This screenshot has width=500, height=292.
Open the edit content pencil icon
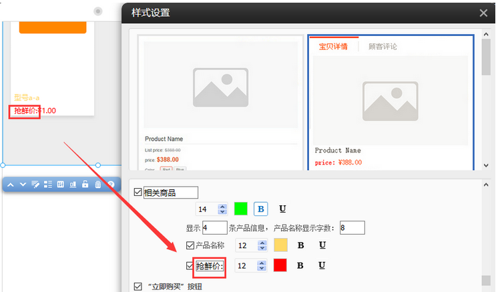35,185
